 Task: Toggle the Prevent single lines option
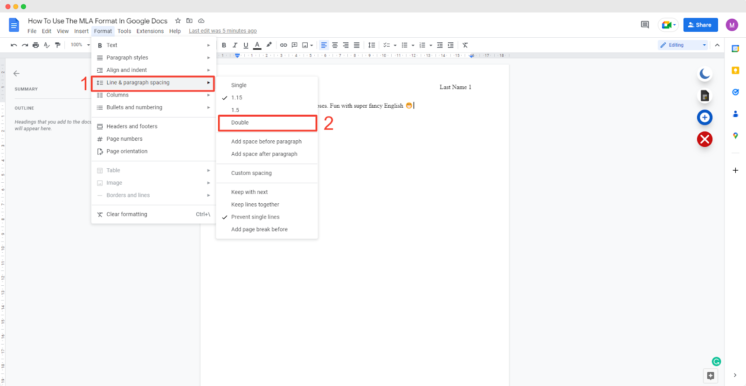click(x=267, y=217)
